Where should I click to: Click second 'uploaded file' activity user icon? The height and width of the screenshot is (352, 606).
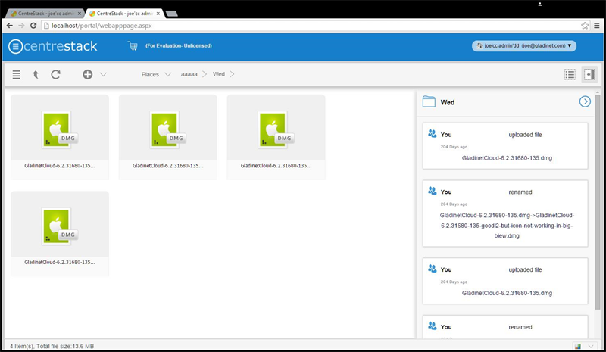[432, 269]
